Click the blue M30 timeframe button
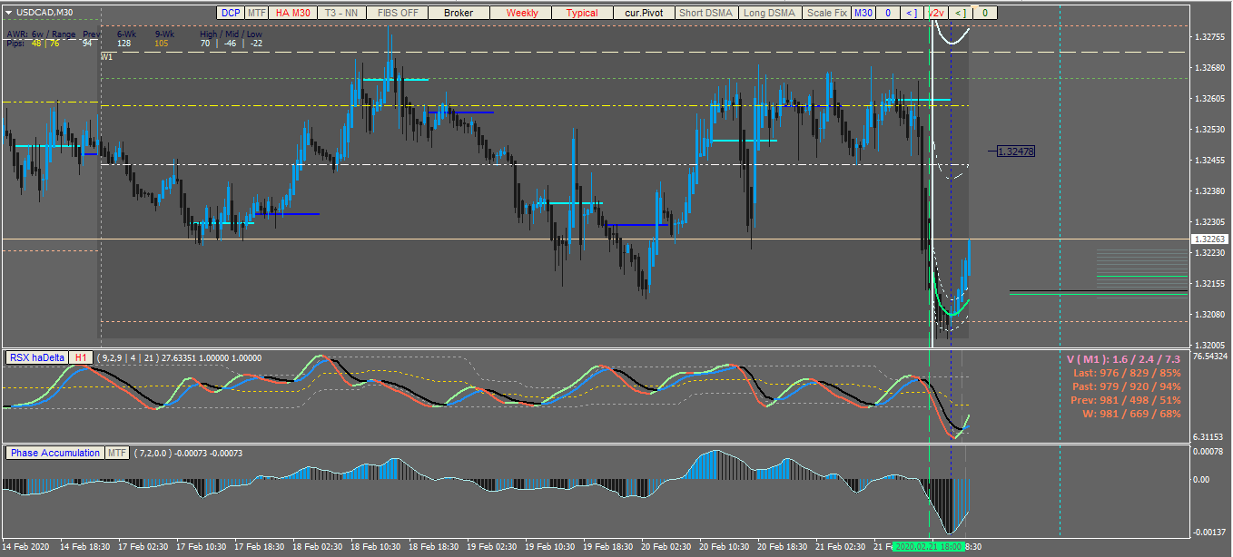 [863, 13]
